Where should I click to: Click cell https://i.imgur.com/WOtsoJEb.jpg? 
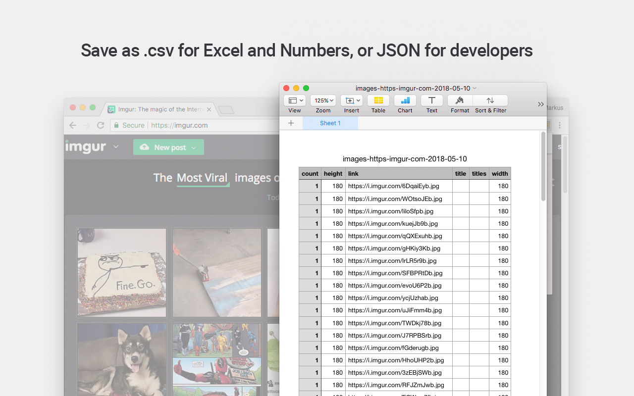(x=399, y=198)
